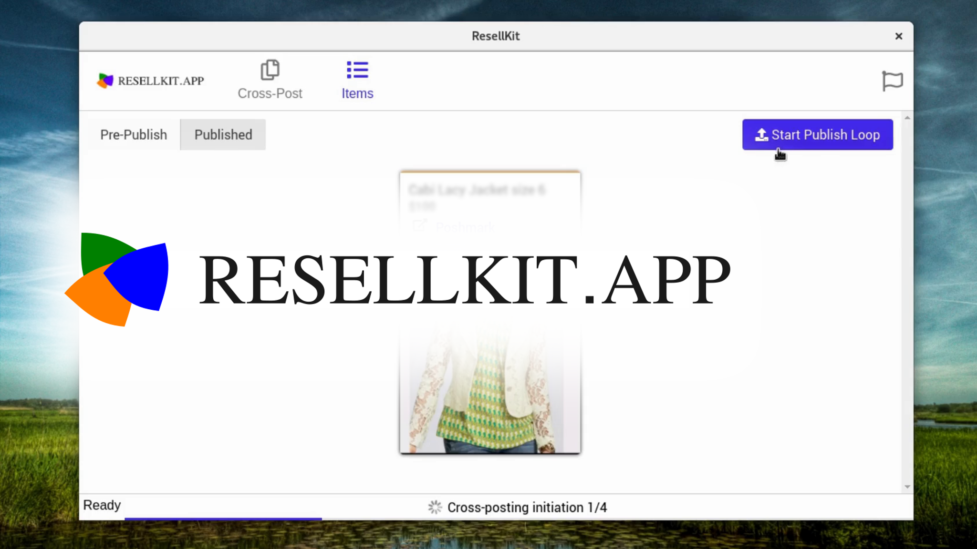Switch to the Published tab
The image size is (977, 549).
click(223, 134)
